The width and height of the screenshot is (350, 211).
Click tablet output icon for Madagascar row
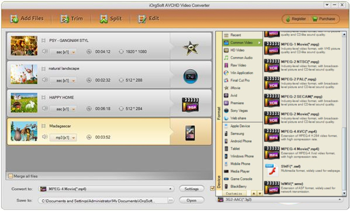pos(190,133)
